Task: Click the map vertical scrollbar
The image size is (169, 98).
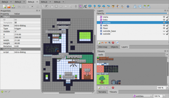Action: click(95, 49)
